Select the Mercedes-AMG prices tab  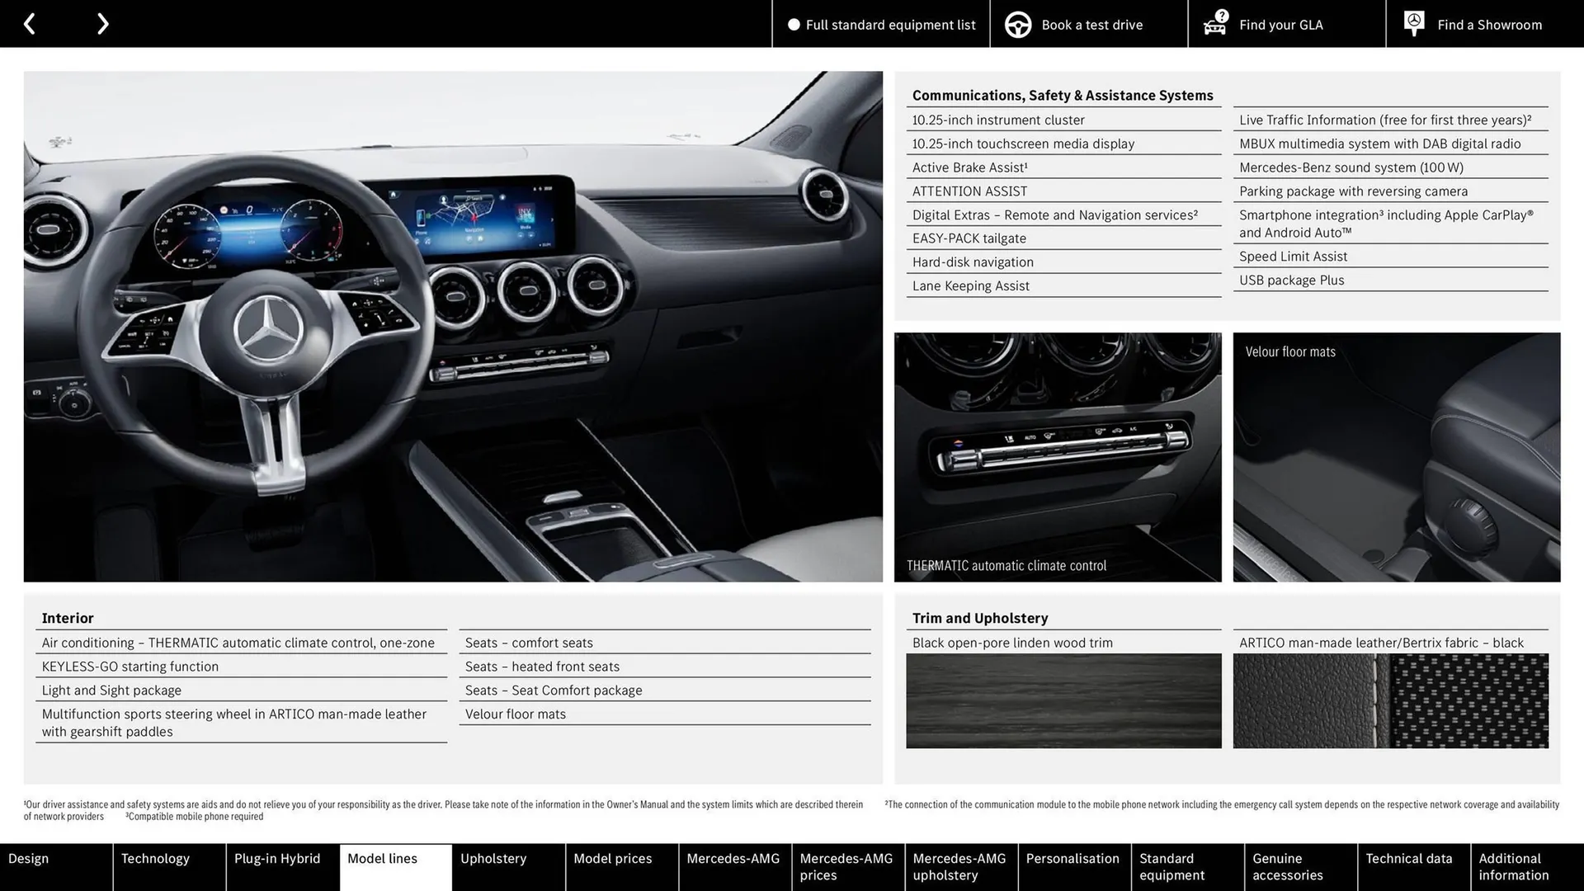click(x=846, y=866)
